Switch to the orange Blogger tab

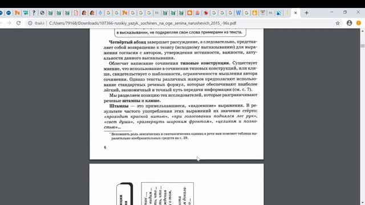click(189, 13)
